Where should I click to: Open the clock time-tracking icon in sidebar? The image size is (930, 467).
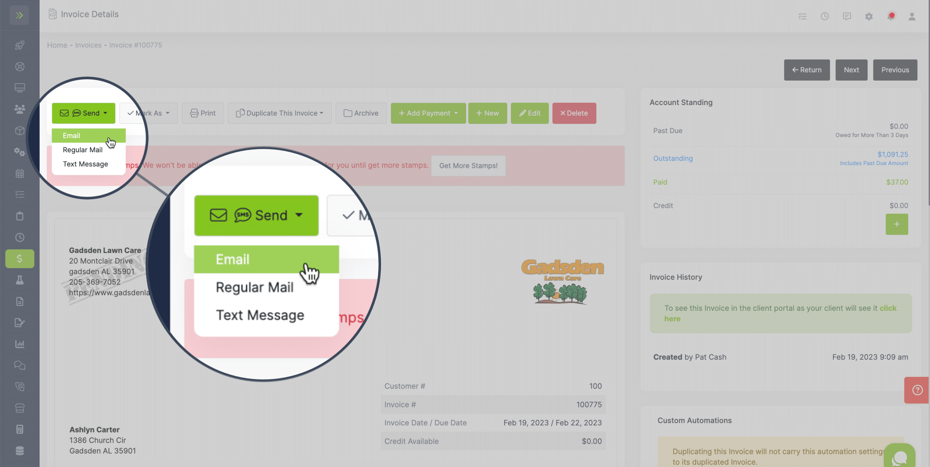click(x=20, y=237)
